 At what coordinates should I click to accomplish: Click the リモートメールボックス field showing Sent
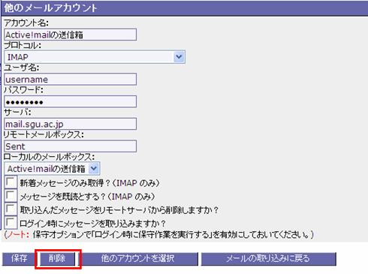coord(70,146)
